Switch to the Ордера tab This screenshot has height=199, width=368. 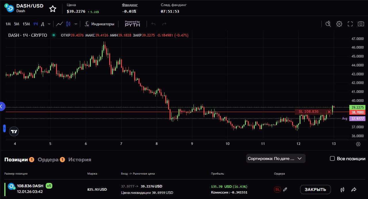(x=48, y=160)
